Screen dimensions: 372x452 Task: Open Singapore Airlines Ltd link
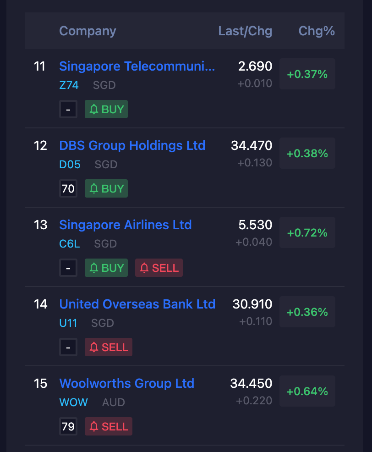(126, 225)
